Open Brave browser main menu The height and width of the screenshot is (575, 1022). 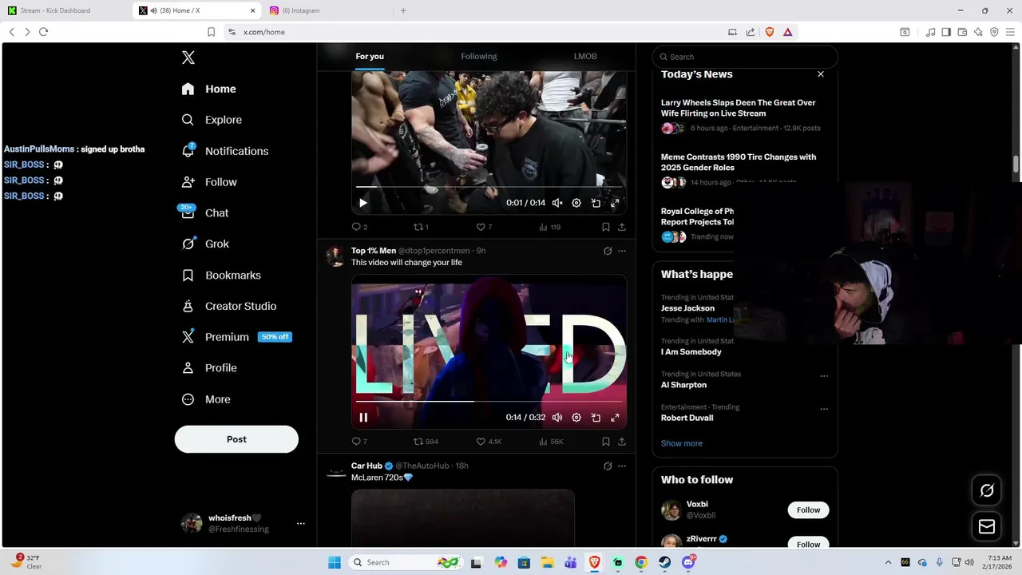point(1010,32)
